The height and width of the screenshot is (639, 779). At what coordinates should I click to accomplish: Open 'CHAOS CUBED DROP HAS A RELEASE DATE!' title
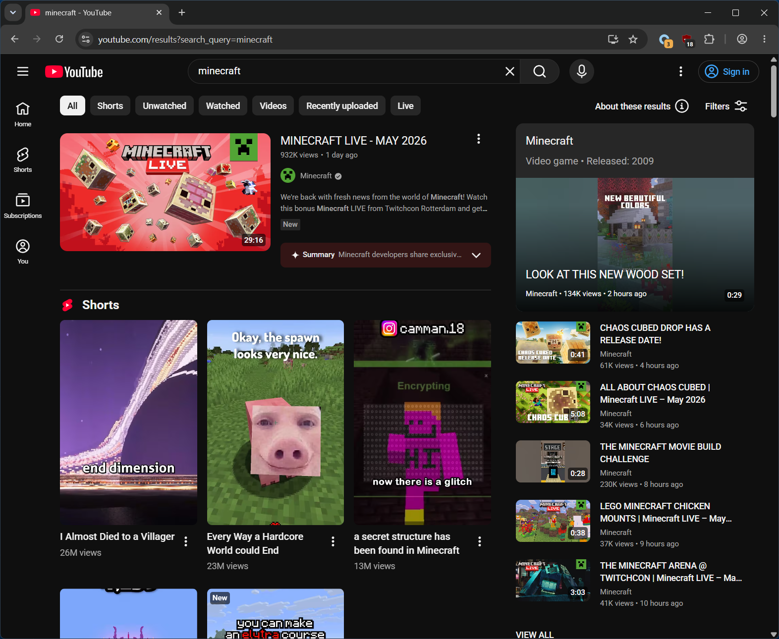tap(655, 334)
